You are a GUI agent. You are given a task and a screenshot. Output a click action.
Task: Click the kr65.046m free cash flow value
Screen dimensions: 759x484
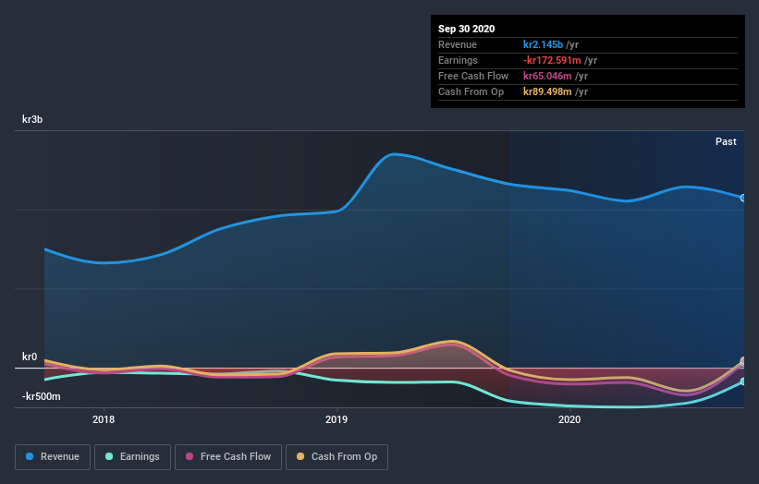tap(547, 76)
